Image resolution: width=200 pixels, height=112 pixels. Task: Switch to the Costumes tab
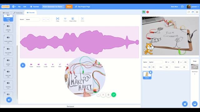[x=18, y=13]
